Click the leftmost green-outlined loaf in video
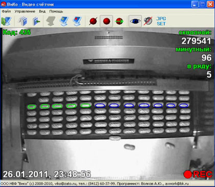The width and height of the screenshot is (215, 187). 32,107
